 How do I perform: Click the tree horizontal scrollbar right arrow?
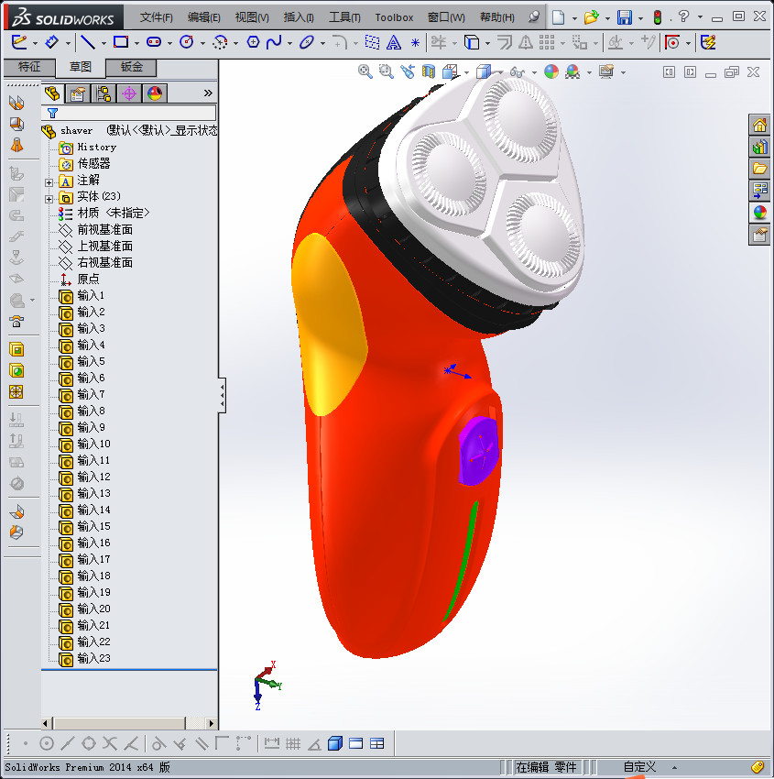(x=212, y=723)
